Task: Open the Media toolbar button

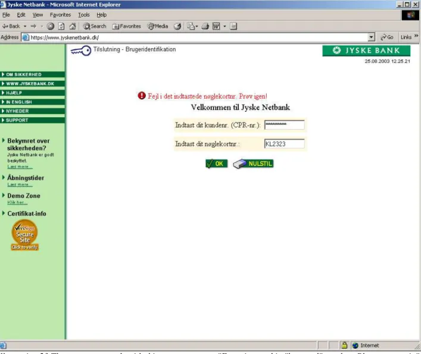Action: [x=158, y=26]
